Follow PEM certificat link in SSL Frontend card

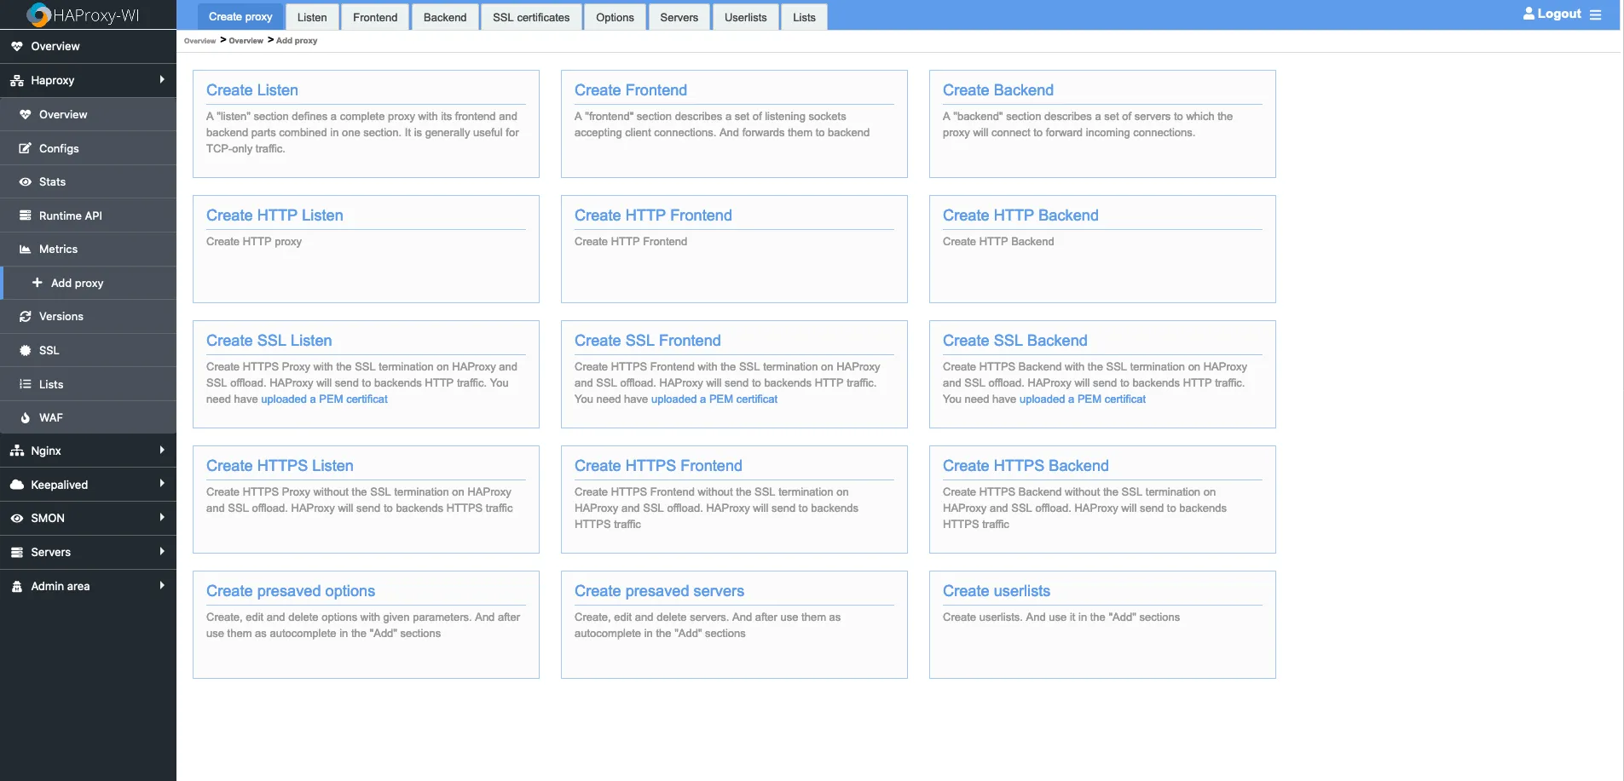click(714, 399)
